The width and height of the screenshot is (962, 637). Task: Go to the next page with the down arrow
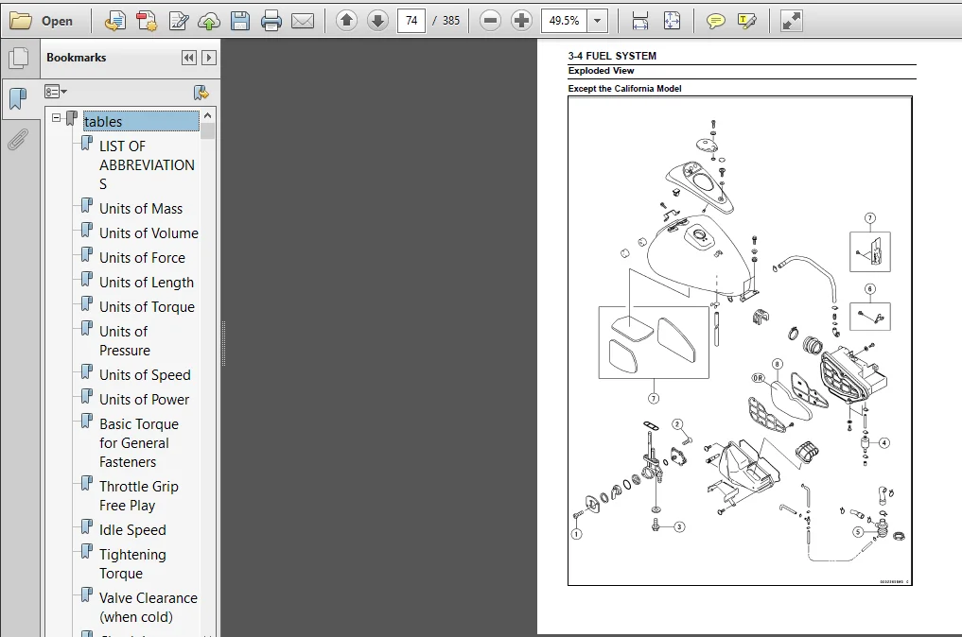click(x=377, y=21)
